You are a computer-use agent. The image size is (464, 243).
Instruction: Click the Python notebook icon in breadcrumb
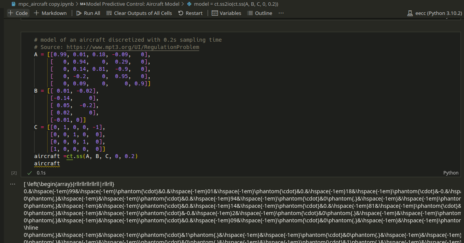coord(14,4)
